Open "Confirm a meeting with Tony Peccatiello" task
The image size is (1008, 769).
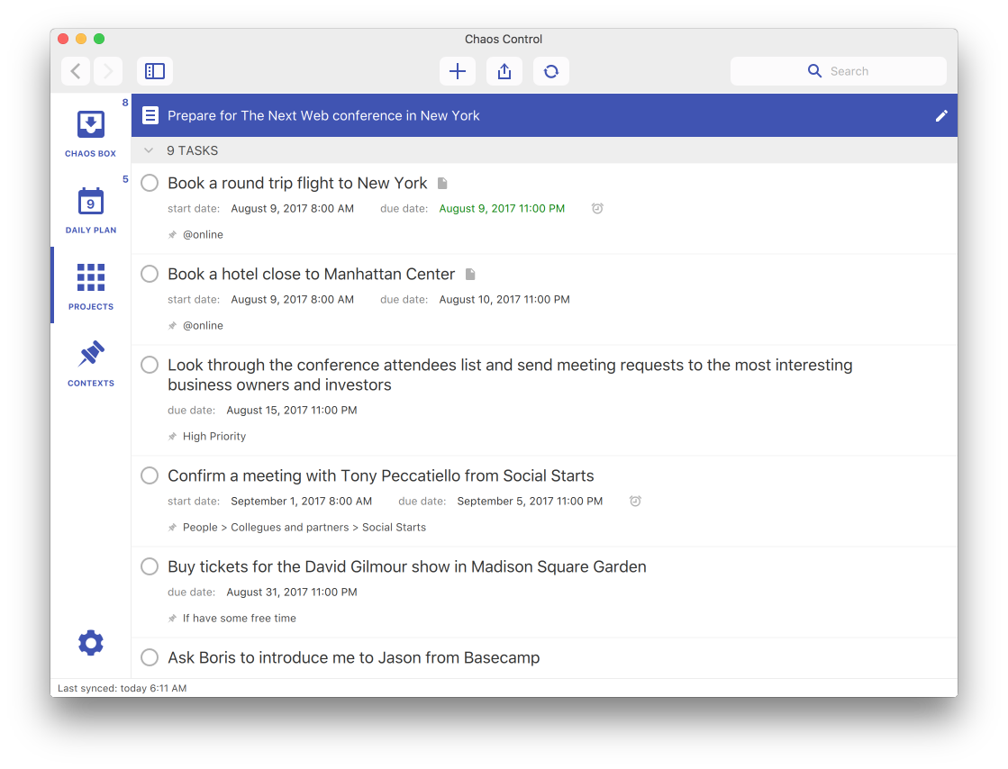point(380,475)
